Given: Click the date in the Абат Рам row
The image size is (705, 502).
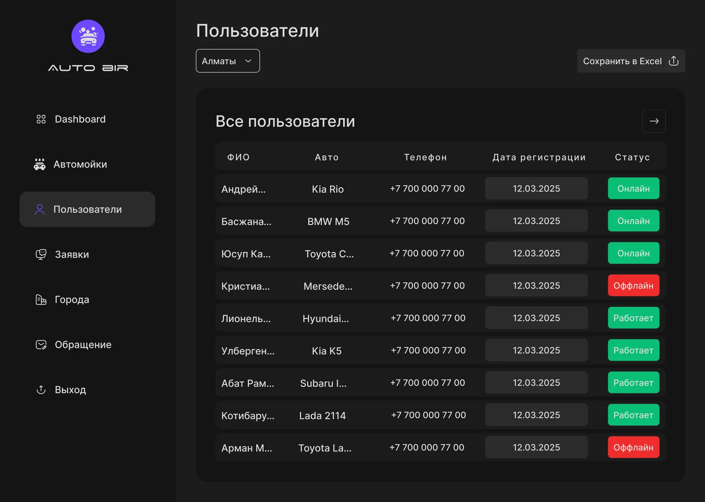Looking at the screenshot, I should point(536,382).
